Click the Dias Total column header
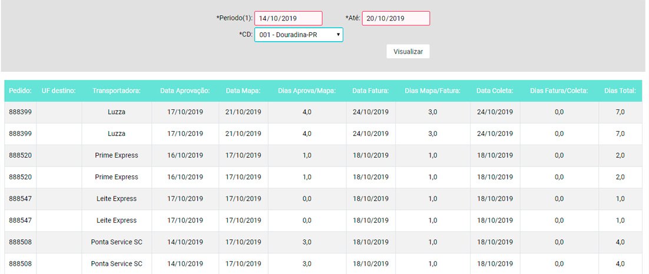The height and width of the screenshot is (274, 649). [620, 91]
